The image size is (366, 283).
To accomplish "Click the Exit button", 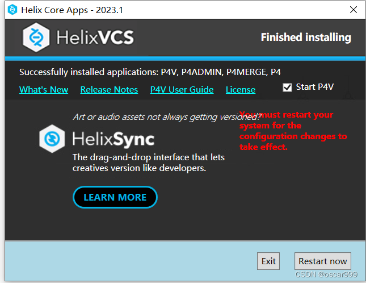I will pyautogui.click(x=268, y=261).
